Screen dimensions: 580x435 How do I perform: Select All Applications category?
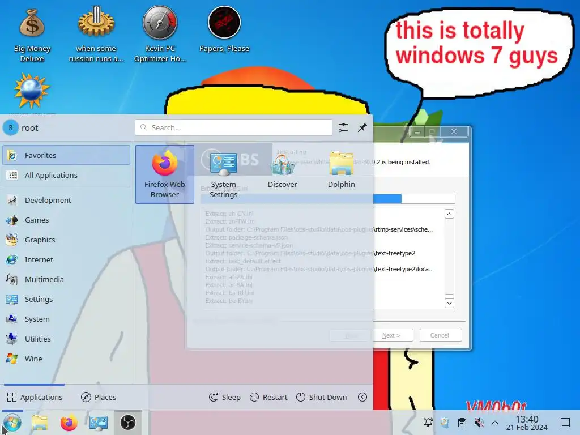[x=66, y=176]
